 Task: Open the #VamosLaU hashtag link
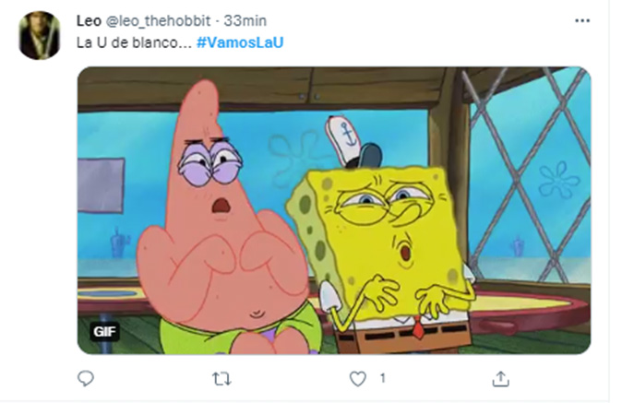[x=240, y=42]
